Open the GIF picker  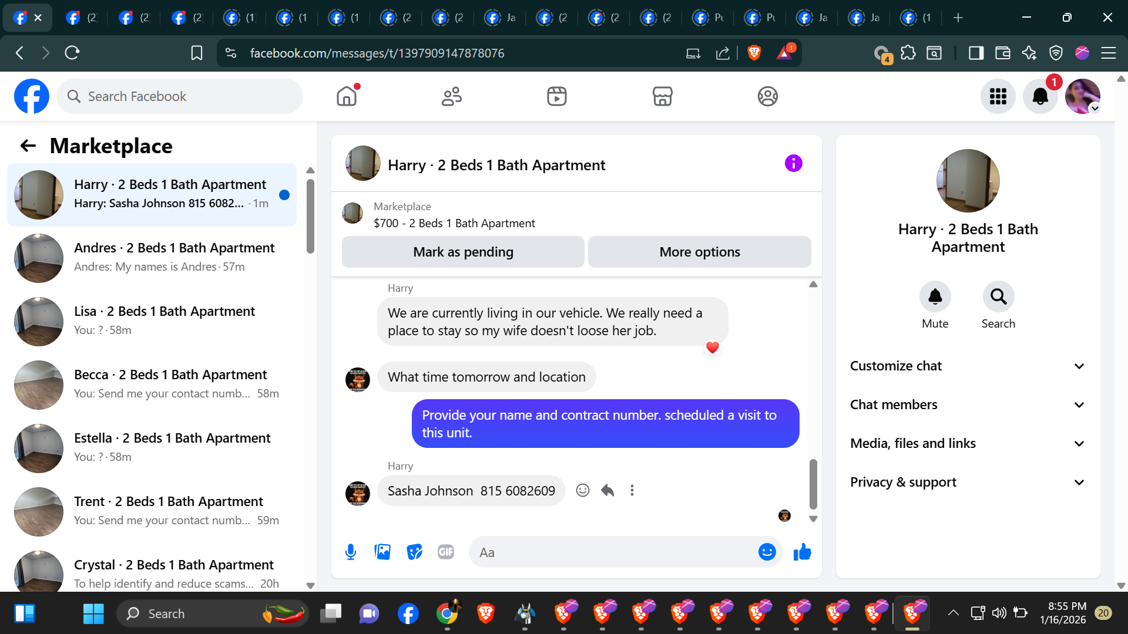click(x=446, y=552)
